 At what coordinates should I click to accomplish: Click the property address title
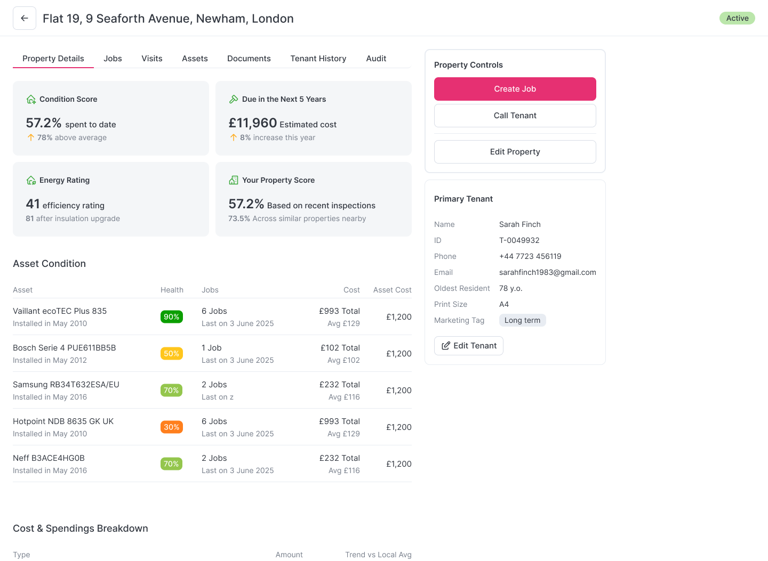(x=168, y=19)
